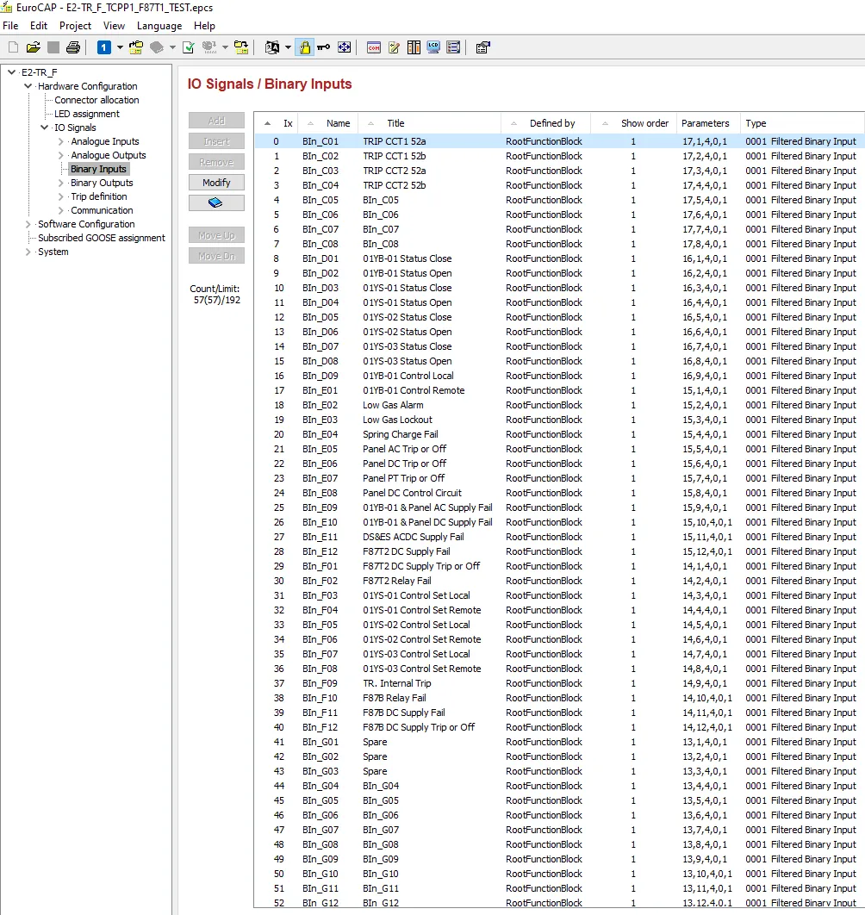Click the Move Up button

216,235
